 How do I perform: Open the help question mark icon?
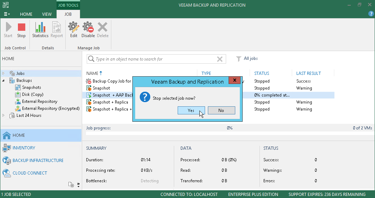coord(371,14)
